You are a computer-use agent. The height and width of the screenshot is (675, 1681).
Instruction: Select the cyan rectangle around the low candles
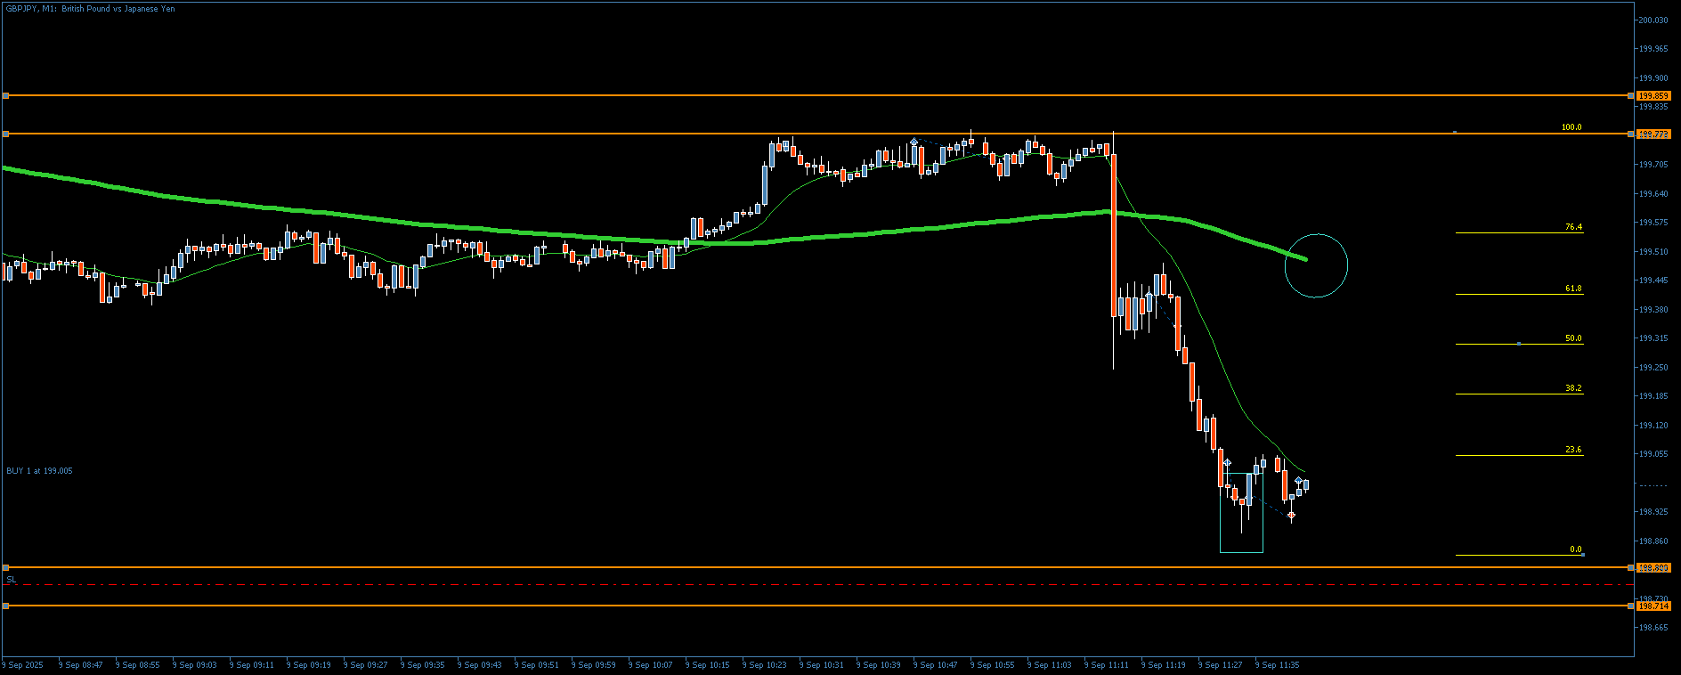click(1241, 513)
